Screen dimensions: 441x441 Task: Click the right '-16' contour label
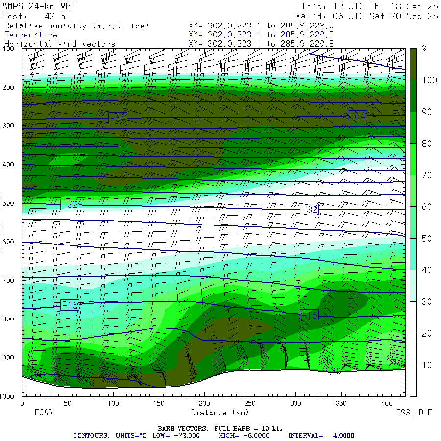point(309,315)
